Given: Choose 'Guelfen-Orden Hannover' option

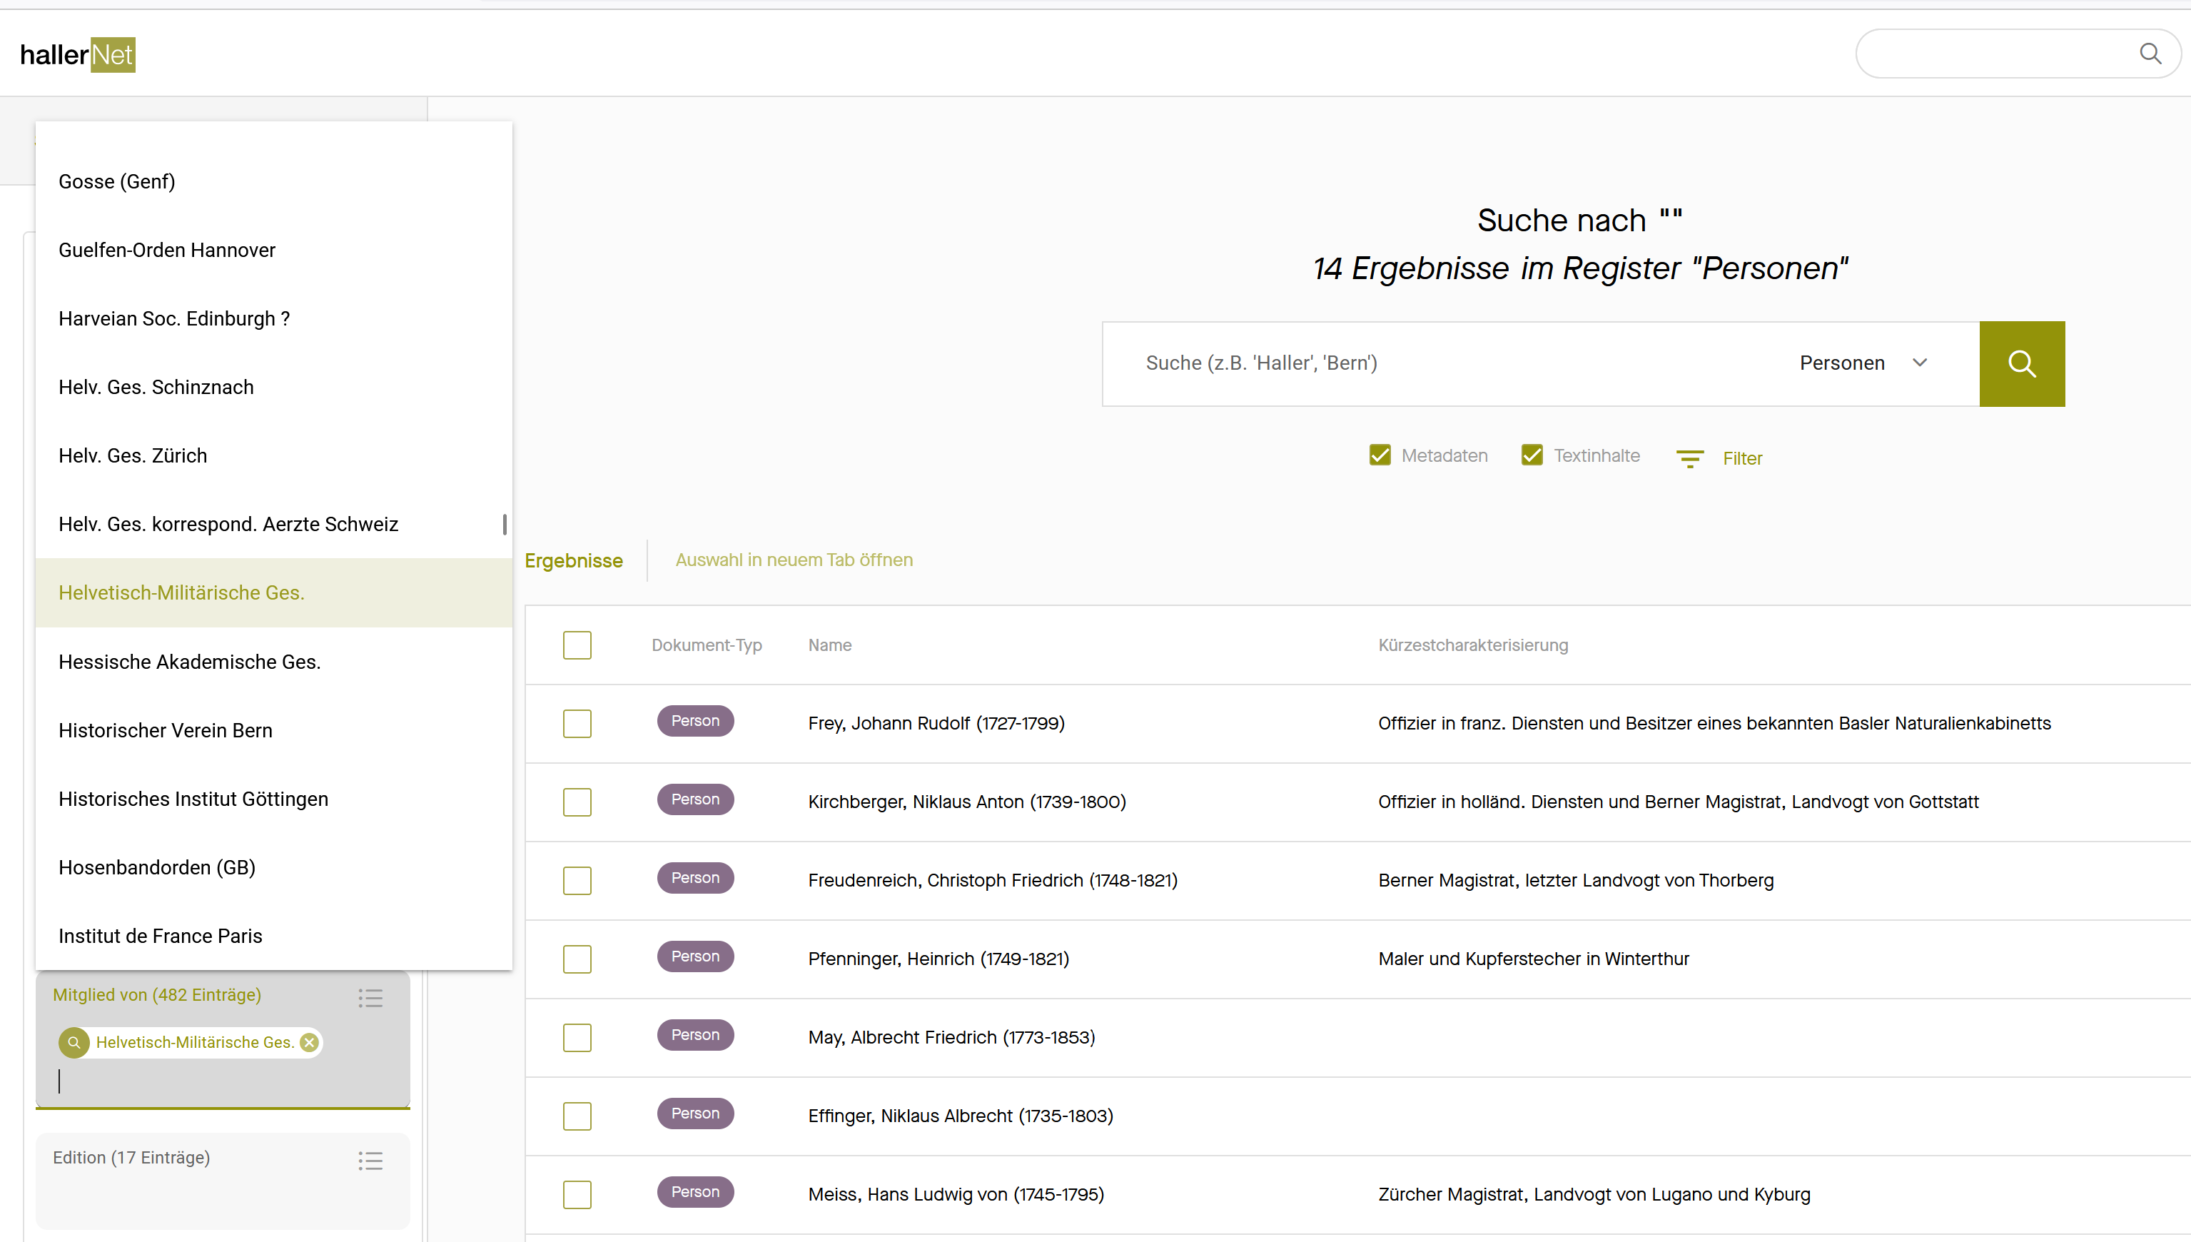Looking at the screenshot, I should (274, 250).
